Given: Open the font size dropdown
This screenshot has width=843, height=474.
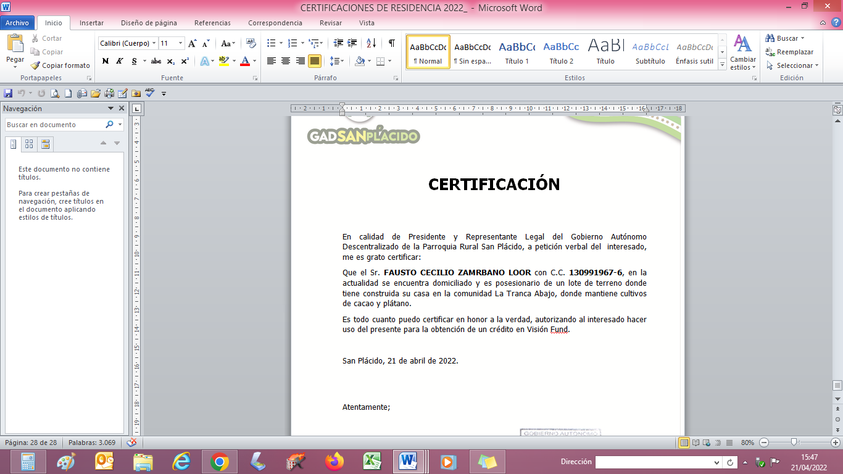Looking at the screenshot, I should click(181, 43).
